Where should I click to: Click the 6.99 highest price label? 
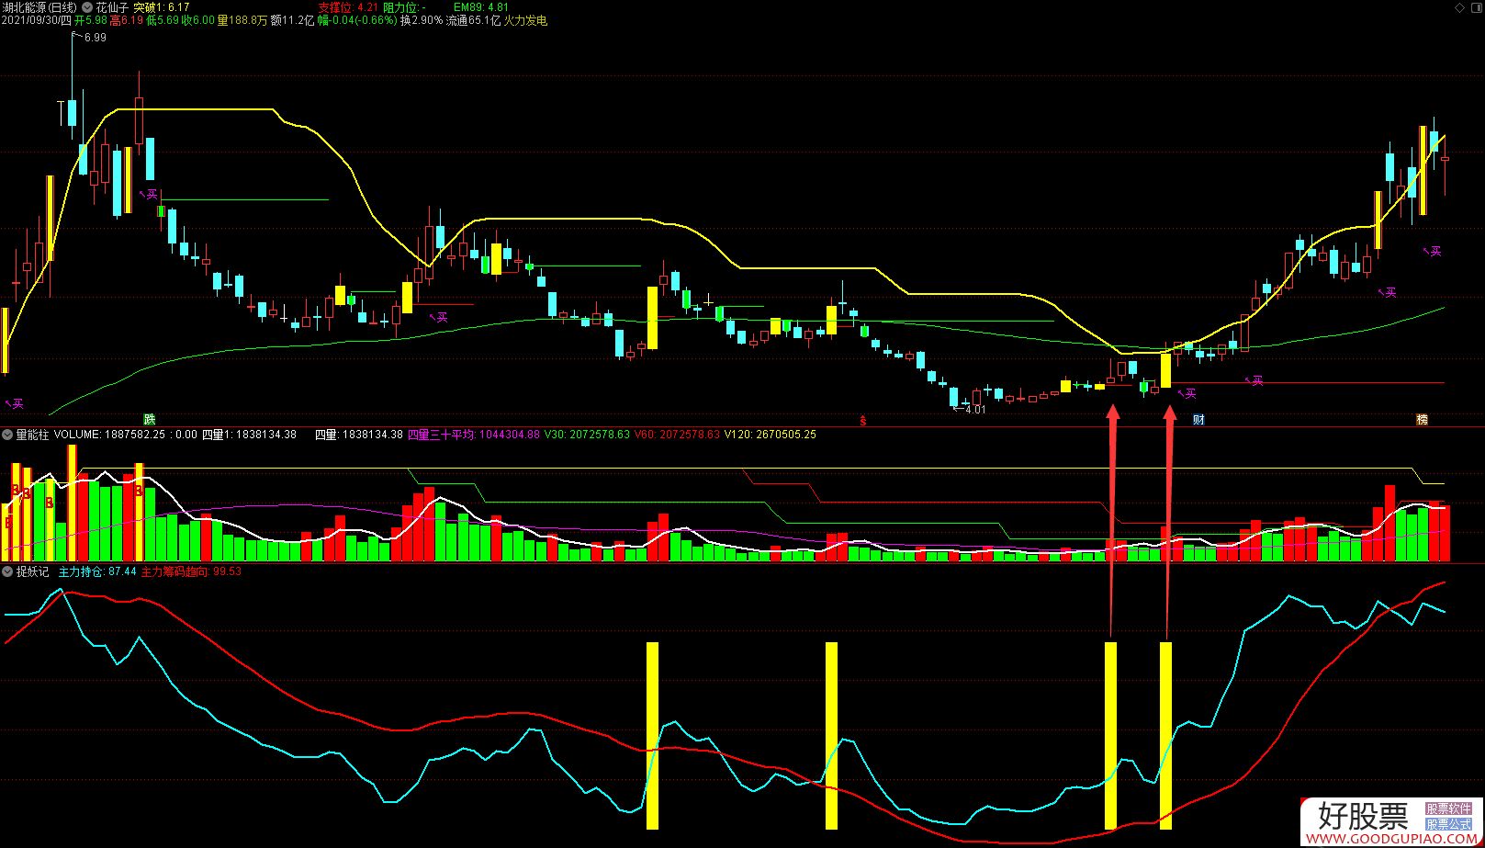(x=95, y=38)
